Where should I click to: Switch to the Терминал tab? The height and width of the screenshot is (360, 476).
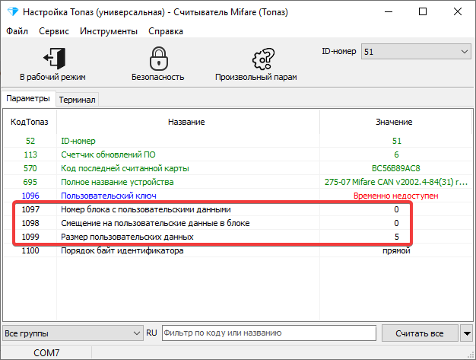tap(77, 100)
